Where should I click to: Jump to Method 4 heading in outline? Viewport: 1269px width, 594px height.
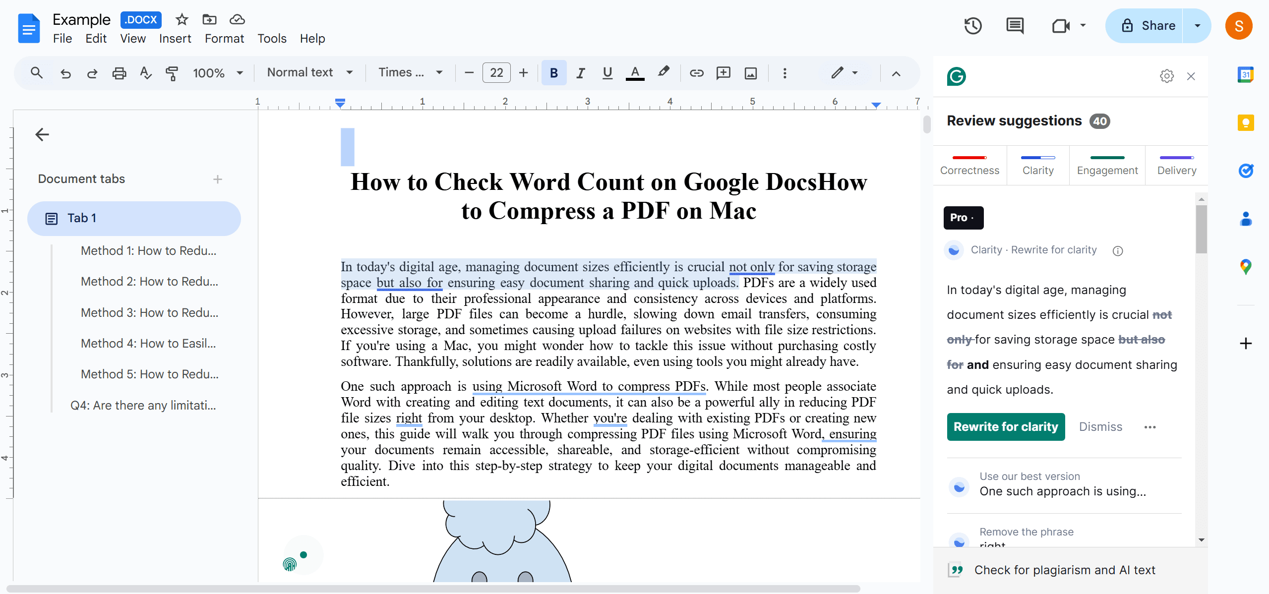click(x=148, y=344)
